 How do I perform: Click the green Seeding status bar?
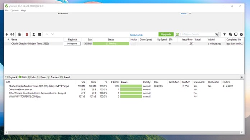pos(111,43)
